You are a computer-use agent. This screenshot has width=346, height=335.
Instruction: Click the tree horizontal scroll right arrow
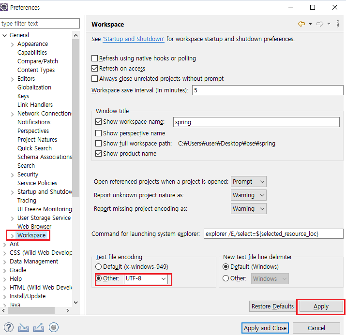[x=68, y=310]
